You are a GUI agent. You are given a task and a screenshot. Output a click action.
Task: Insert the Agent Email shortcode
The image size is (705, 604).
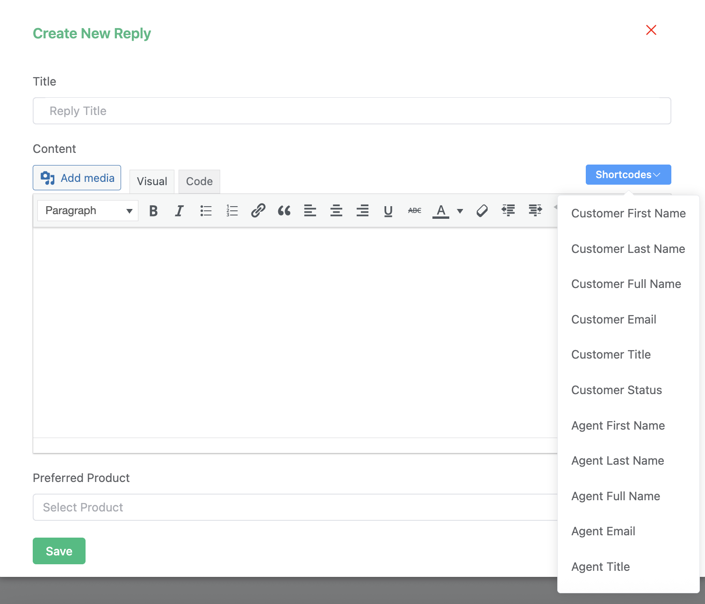pyautogui.click(x=603, y=531)
